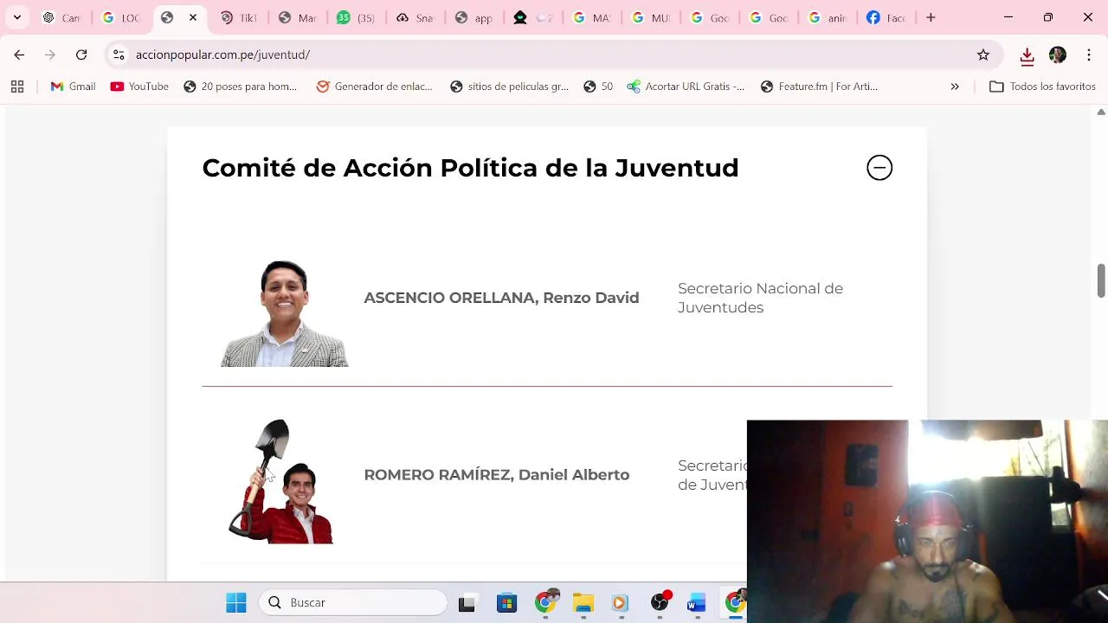Switch to the 'Sna' tab

415,17
